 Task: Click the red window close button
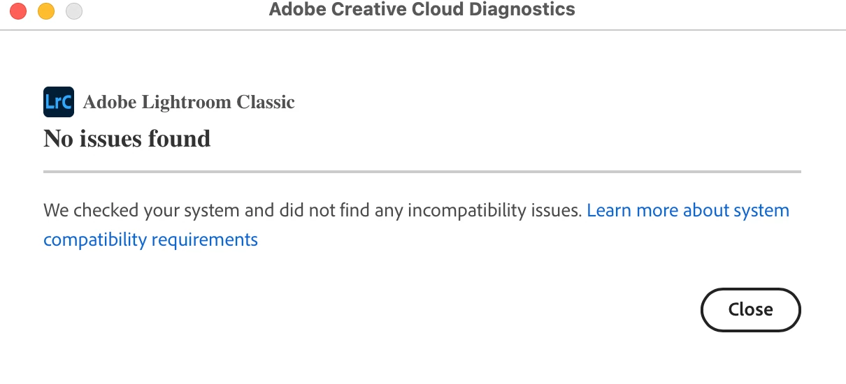click(x=18, y=11)
